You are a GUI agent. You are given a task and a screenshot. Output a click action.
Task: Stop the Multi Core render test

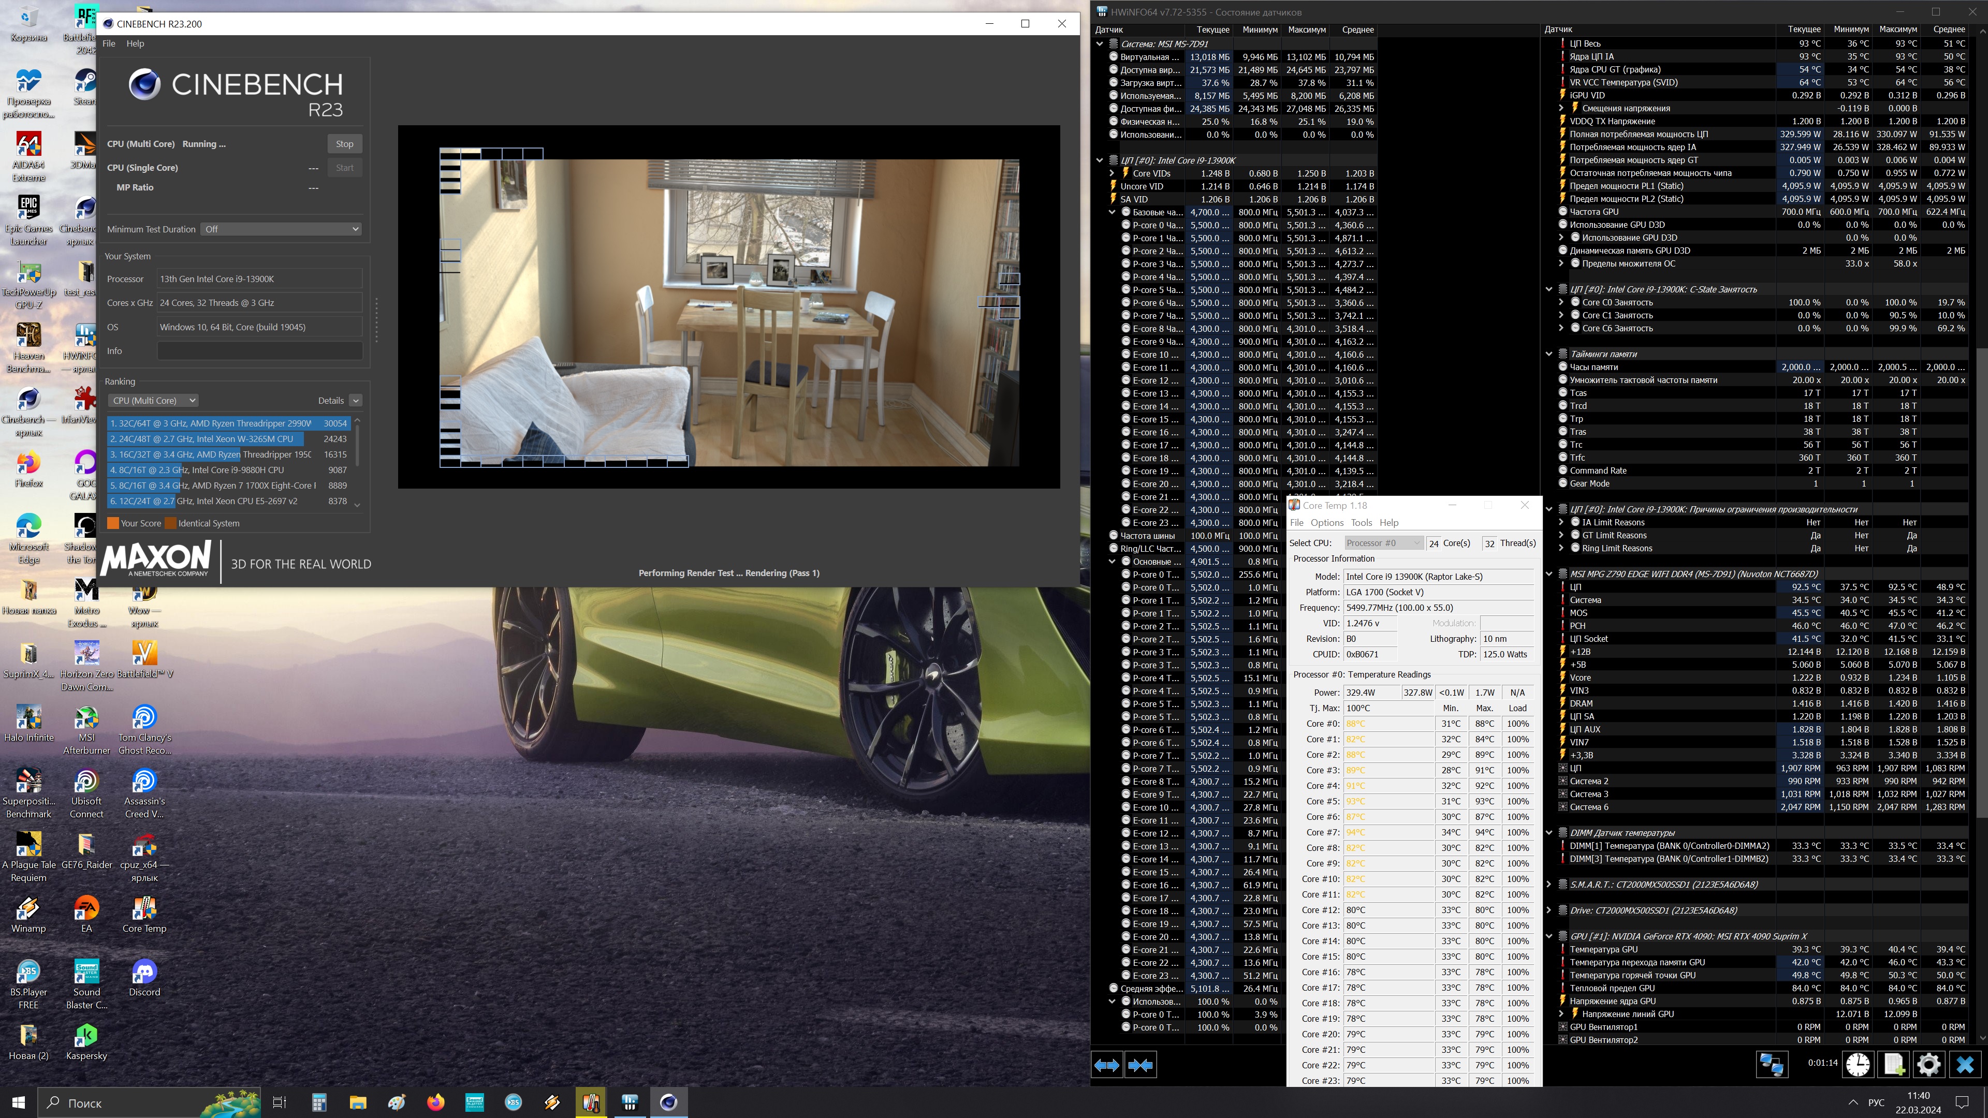[x=344, y=143]
